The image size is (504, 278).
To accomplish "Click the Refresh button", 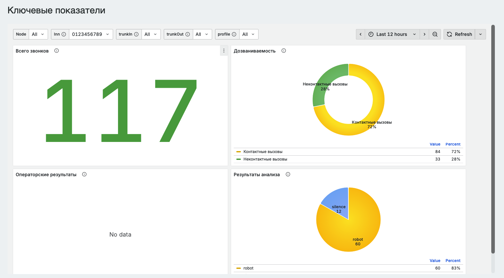I will point(459,34).
